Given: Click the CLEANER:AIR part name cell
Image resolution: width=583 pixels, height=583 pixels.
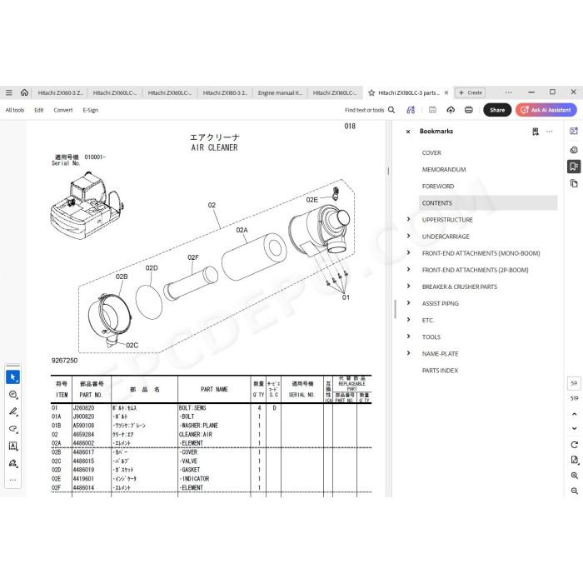Looking at the screenshot, I should pyautogui.click(x=196, y=434).
